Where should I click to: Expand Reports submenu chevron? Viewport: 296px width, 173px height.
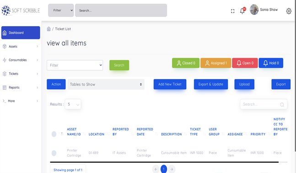click(37, 87)
